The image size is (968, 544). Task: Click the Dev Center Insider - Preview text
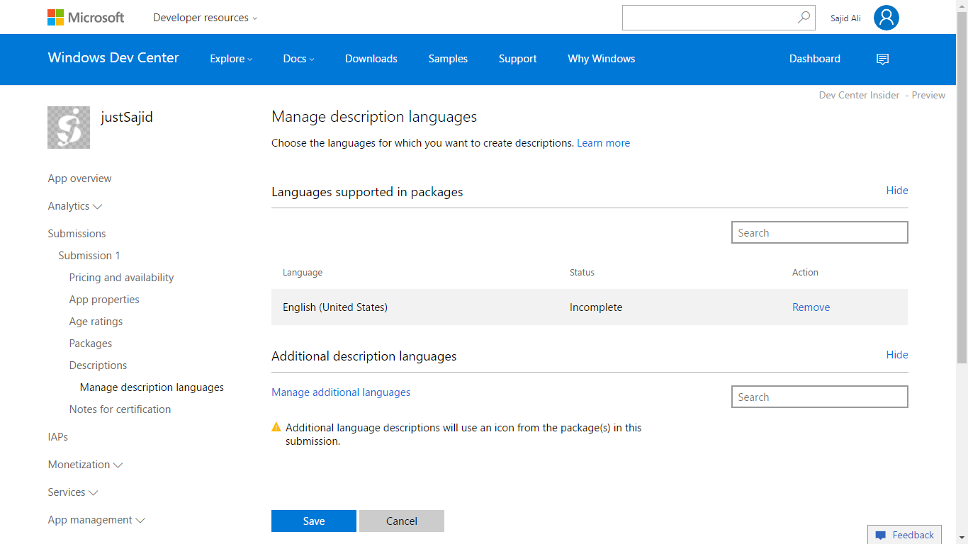coord(882,96)
